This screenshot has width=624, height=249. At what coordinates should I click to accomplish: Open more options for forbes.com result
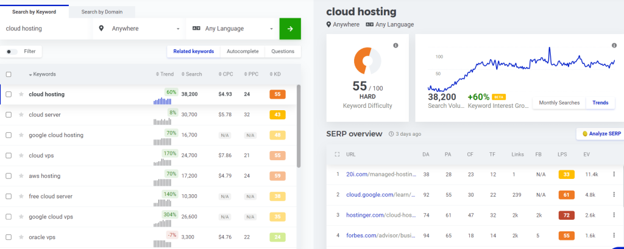[614, 236]
